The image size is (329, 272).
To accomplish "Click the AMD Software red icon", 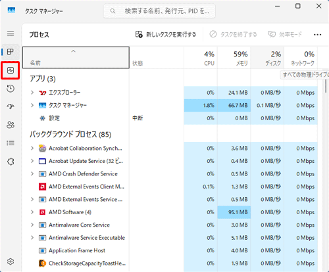I will point(42,212).
